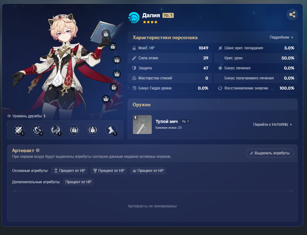Select the normal attack talent icon
This screenshot has width=307, height=235.
[x=19, y=130]
